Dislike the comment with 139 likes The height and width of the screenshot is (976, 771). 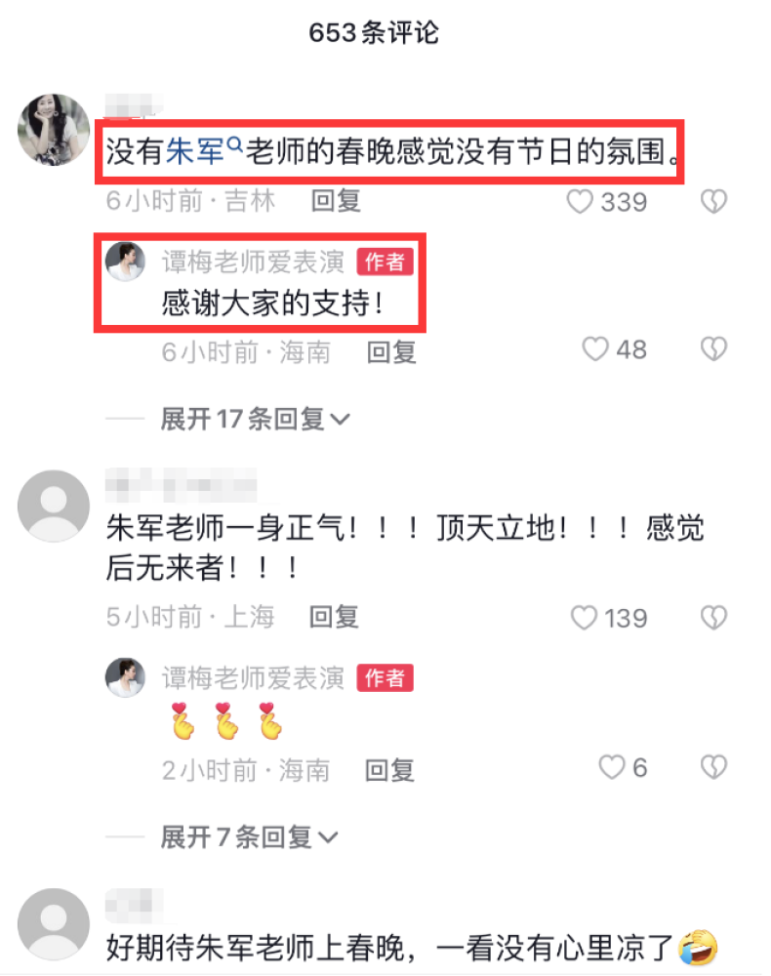coord(713,618)
